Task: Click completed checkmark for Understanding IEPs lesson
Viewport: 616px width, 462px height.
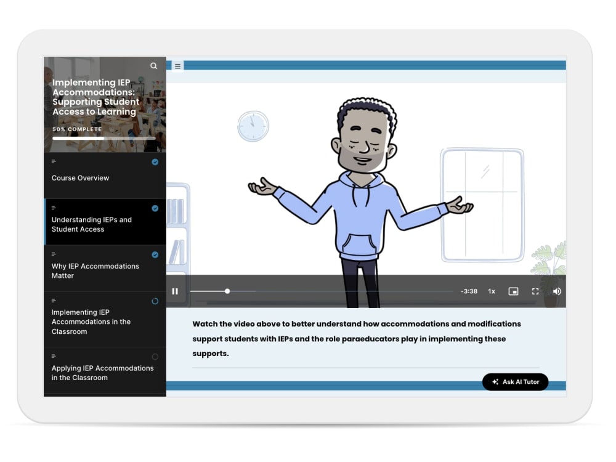Action: coord(155,209)
